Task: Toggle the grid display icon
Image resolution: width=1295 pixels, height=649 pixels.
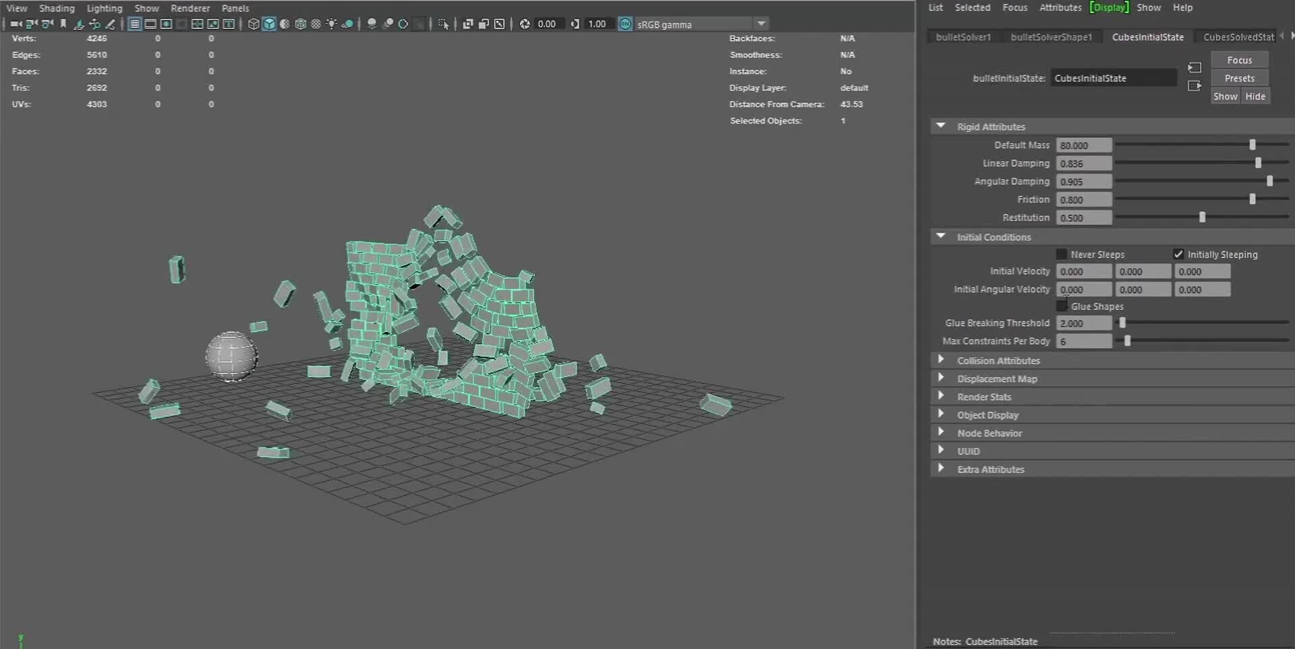Action: coord(134,24)
